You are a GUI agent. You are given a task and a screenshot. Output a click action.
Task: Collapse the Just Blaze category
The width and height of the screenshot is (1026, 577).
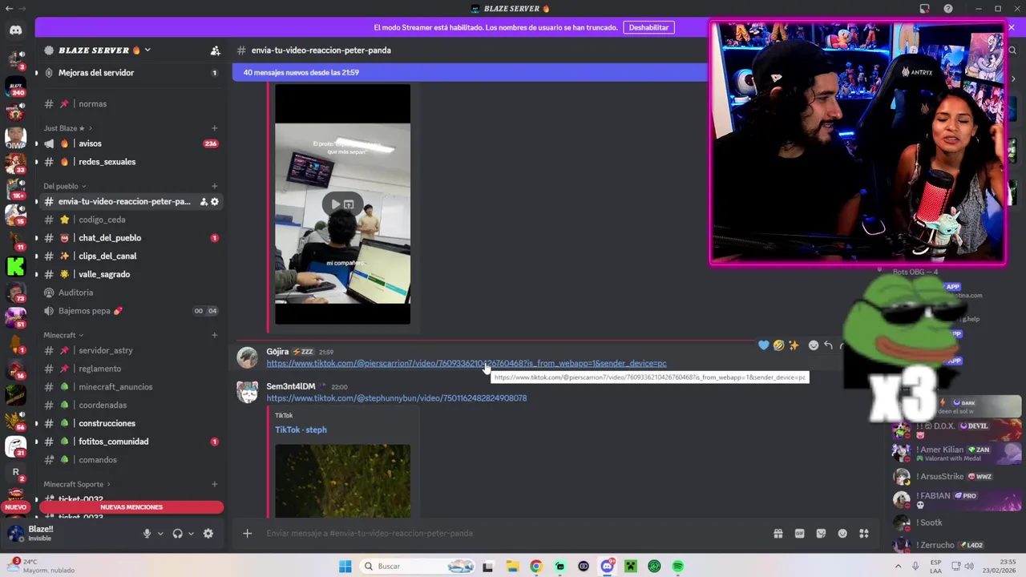point(68,128)
